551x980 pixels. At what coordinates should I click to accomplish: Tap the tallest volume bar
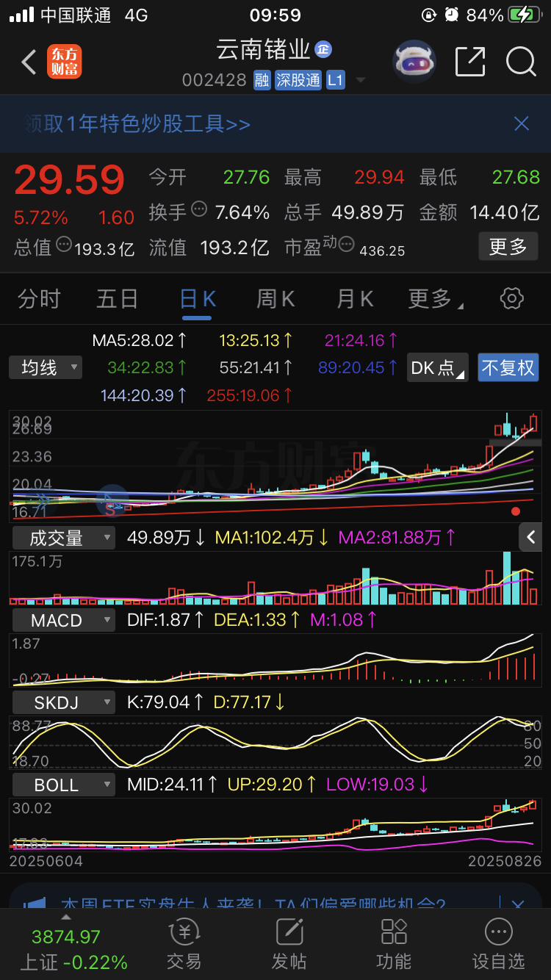[506, 578]
